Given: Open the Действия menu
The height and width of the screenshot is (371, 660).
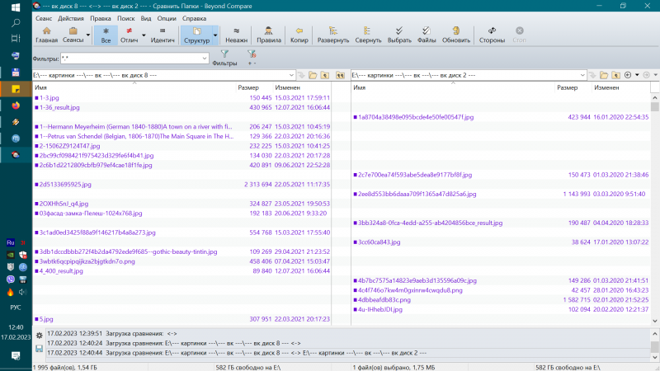Looking at the screenshot, I should click(70, 17).
